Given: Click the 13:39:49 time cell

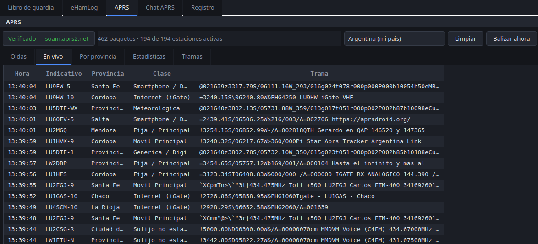Looking at the screenshot, I should (x=22, y=207).
